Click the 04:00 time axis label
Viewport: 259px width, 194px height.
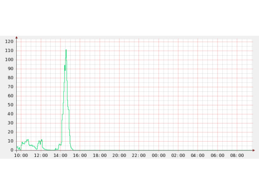click(x=198, y=155)
